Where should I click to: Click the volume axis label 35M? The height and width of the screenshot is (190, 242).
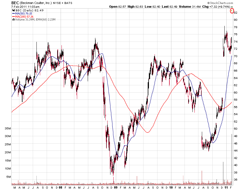pos(8,129)
